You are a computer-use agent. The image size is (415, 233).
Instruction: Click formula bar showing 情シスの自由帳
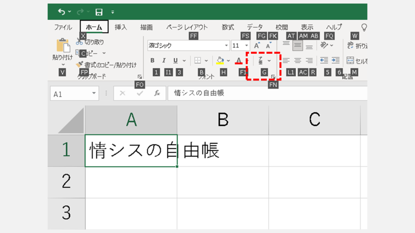pyautogui.click(x=267, y=93)
